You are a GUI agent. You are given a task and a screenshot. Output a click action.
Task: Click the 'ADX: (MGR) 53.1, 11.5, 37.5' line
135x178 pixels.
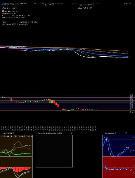[20, 22]
